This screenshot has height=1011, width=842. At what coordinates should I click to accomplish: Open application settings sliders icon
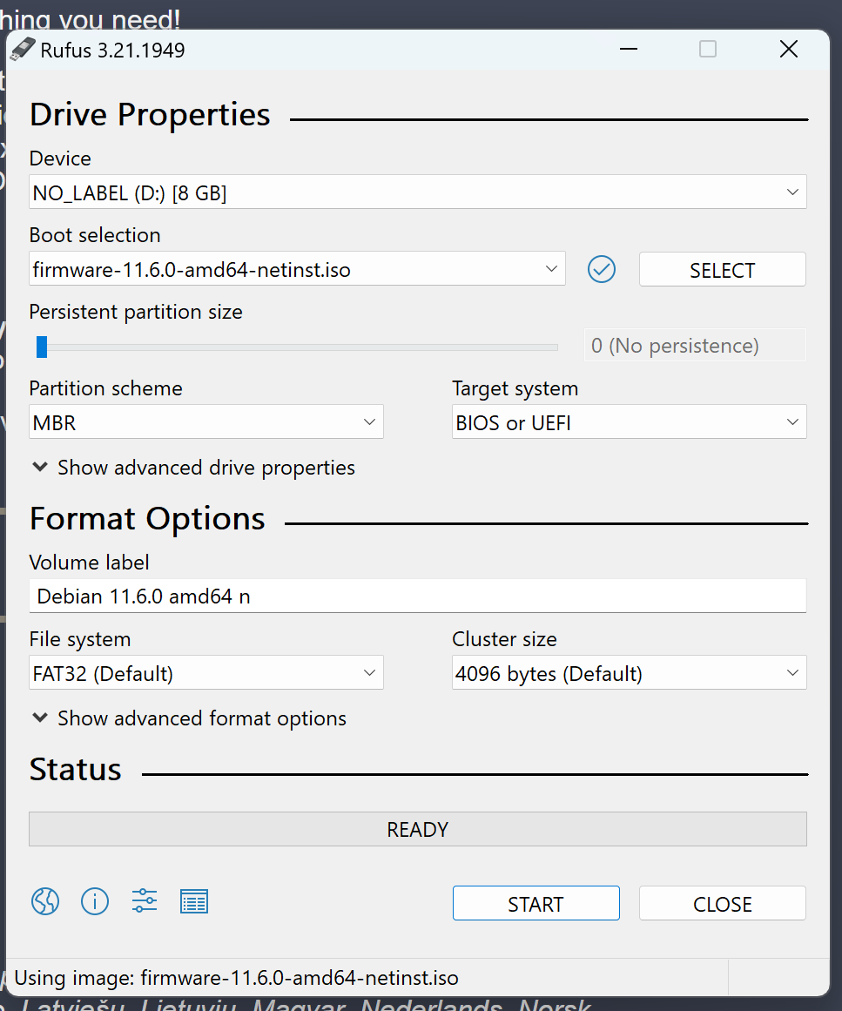point(145,901)
